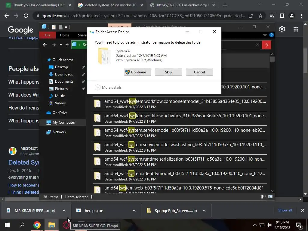The height and width of the screenshot is (231, 308).
Task: Go forward in File Explorer navigation
Action: 54,45
